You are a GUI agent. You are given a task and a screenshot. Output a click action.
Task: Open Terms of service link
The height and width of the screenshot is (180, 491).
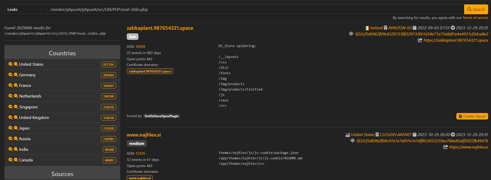point(475,18)
